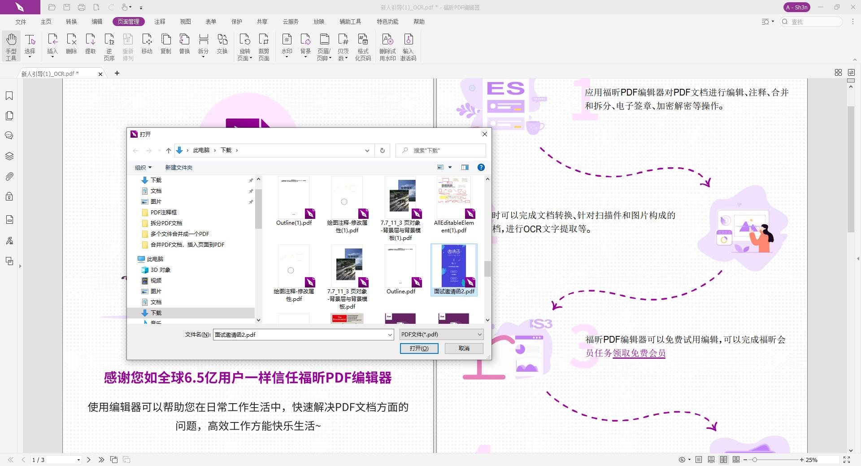Open the attachments panel in left sidebar
This screenshot has width=861, height=466.
click(9, 176)
